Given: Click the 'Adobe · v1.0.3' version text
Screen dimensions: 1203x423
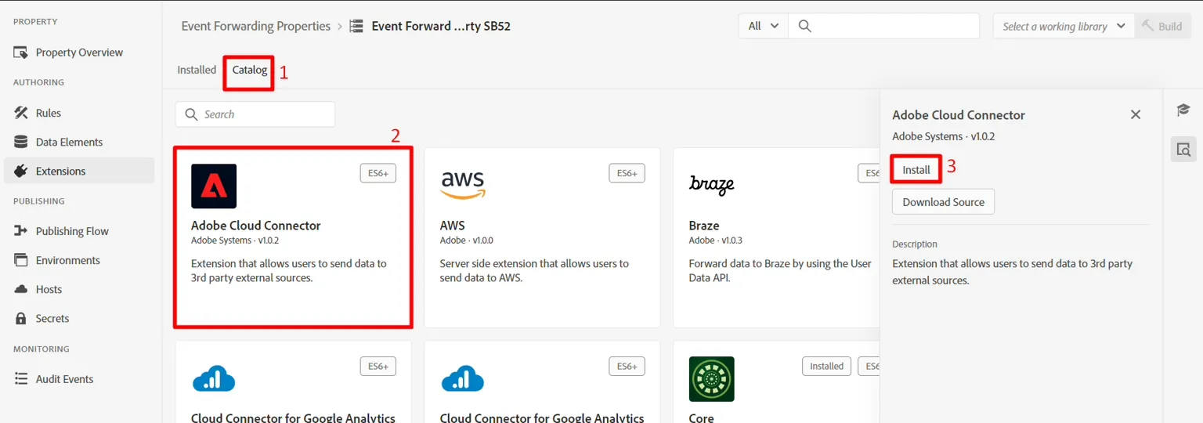Looking at the screenshot, I should pos(716,240).
